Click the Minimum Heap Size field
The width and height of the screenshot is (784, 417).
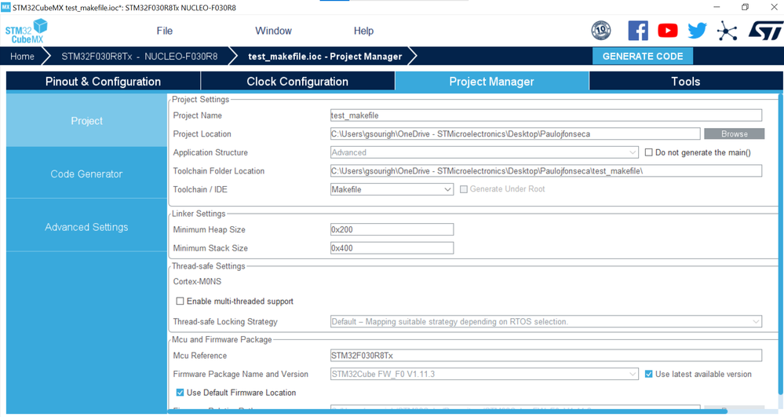coord(392,229)
